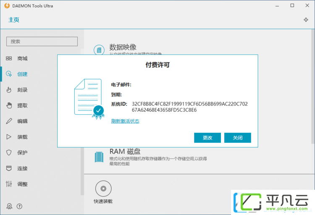Click the sidebar vertical scrollbar
This screenshot has width=315, height=215.
[82, 122]
